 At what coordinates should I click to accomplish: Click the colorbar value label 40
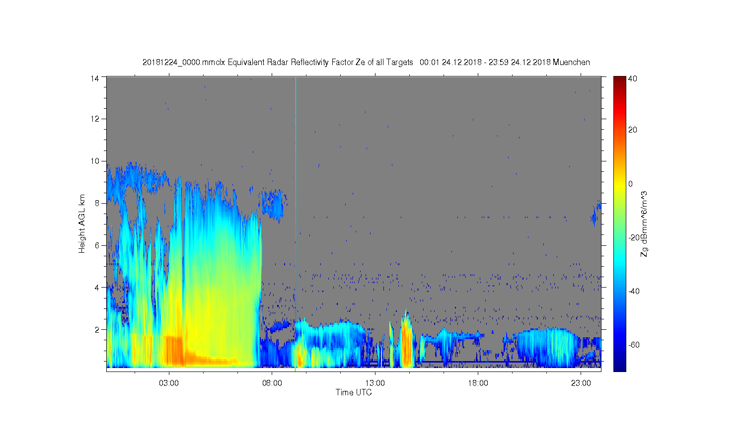tap(633, 78)
